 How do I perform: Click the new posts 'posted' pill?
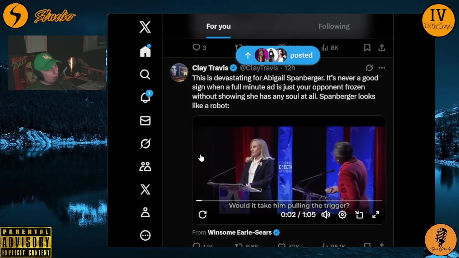(x=278, y=55)
